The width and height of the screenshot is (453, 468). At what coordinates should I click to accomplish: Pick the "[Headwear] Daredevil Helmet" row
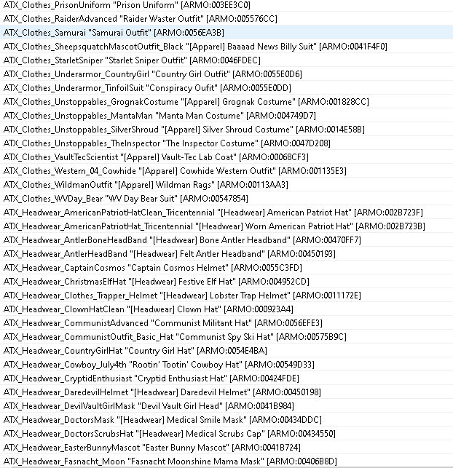point(227,392)
